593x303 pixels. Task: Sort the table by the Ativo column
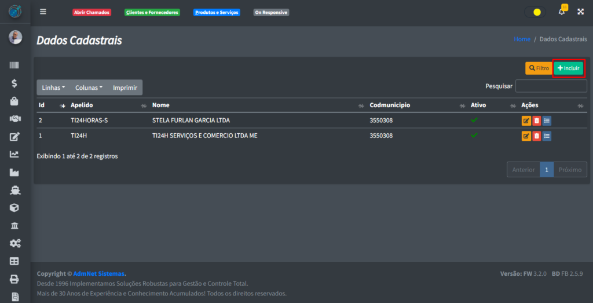click(x=492, y=105)
